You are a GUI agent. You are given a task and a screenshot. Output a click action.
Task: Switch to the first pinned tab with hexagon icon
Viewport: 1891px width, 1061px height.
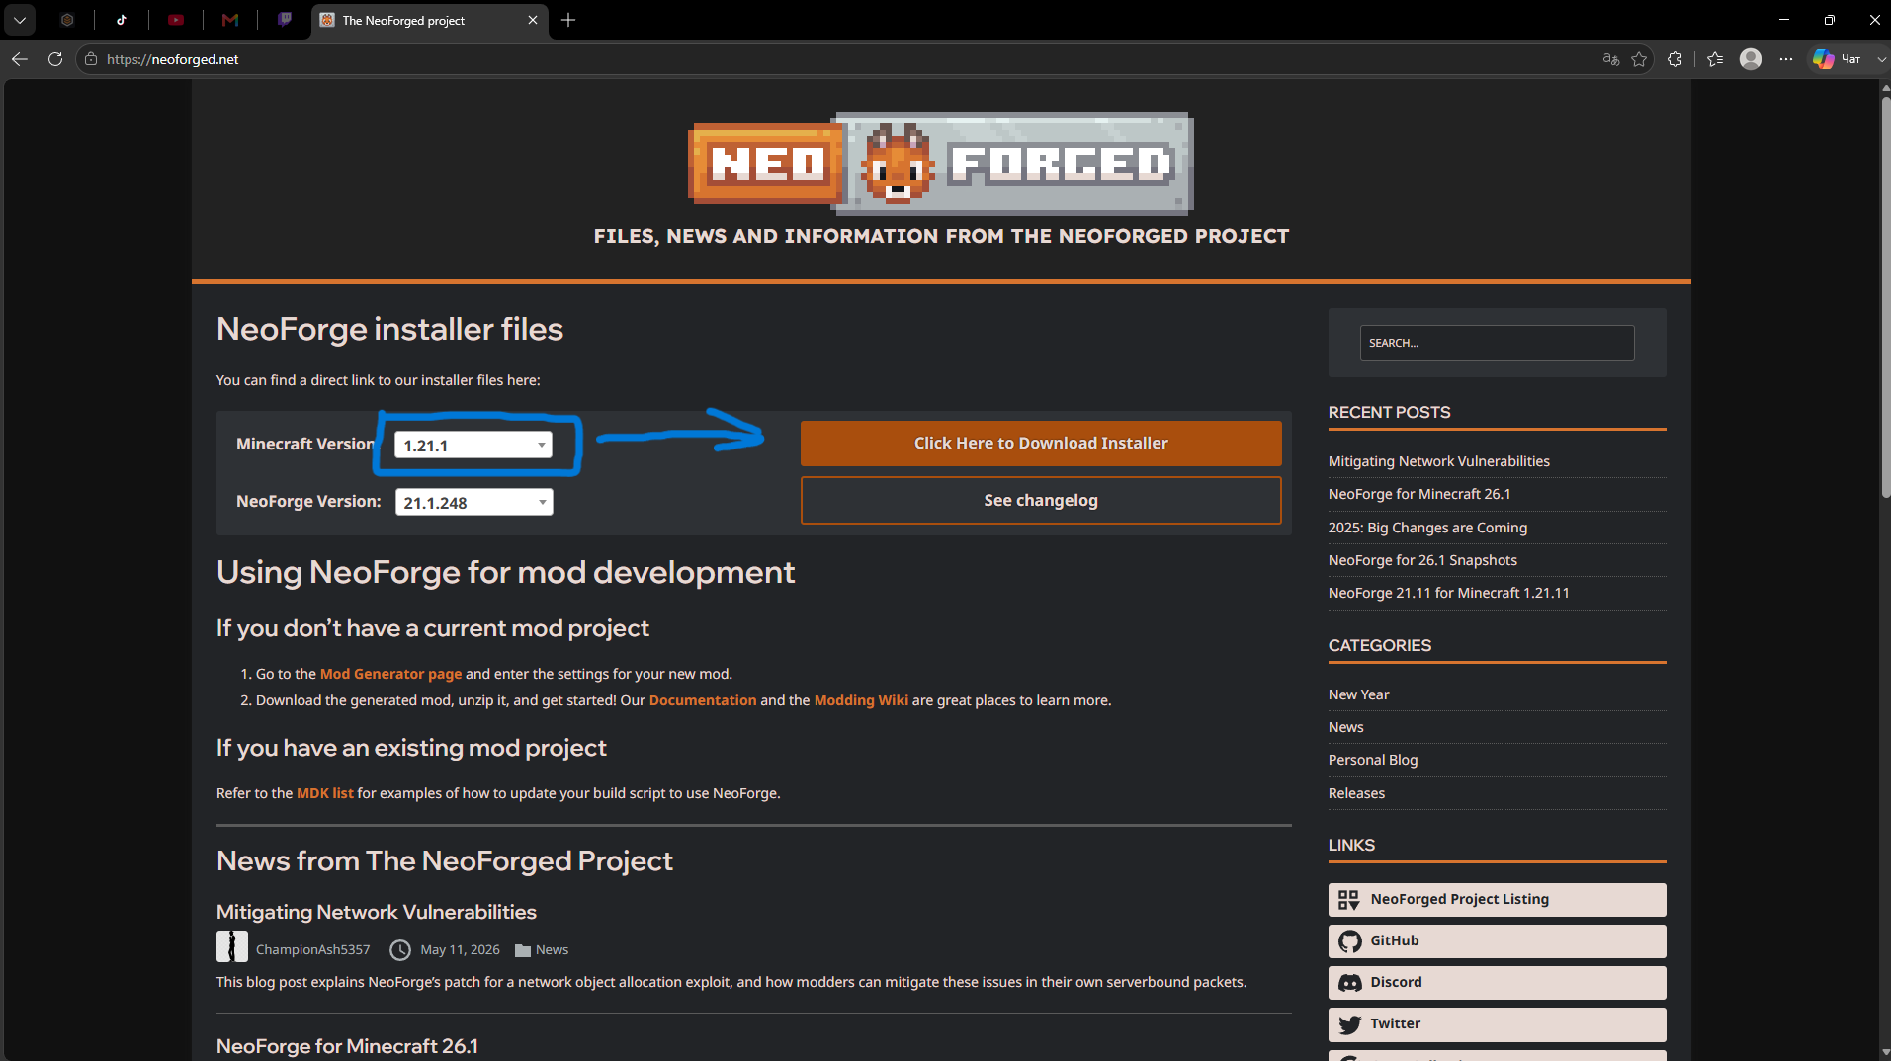tap(67, 20)
